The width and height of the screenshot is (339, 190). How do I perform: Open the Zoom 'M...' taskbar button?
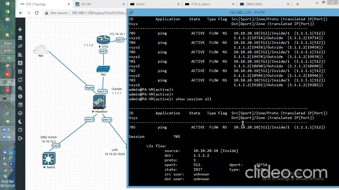(x=8, y=137)
